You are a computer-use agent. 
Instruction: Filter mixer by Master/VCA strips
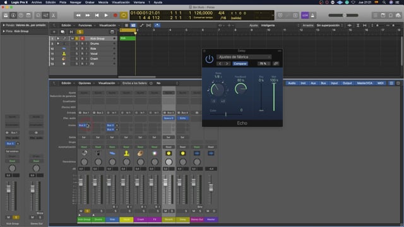[x=365, y=83]
